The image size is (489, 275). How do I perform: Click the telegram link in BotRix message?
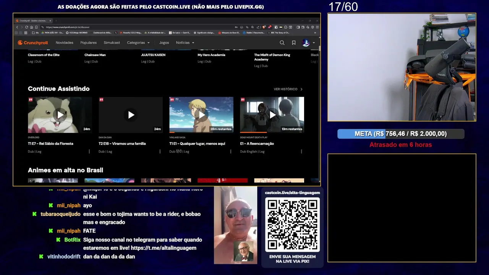(x=164, y=248)
